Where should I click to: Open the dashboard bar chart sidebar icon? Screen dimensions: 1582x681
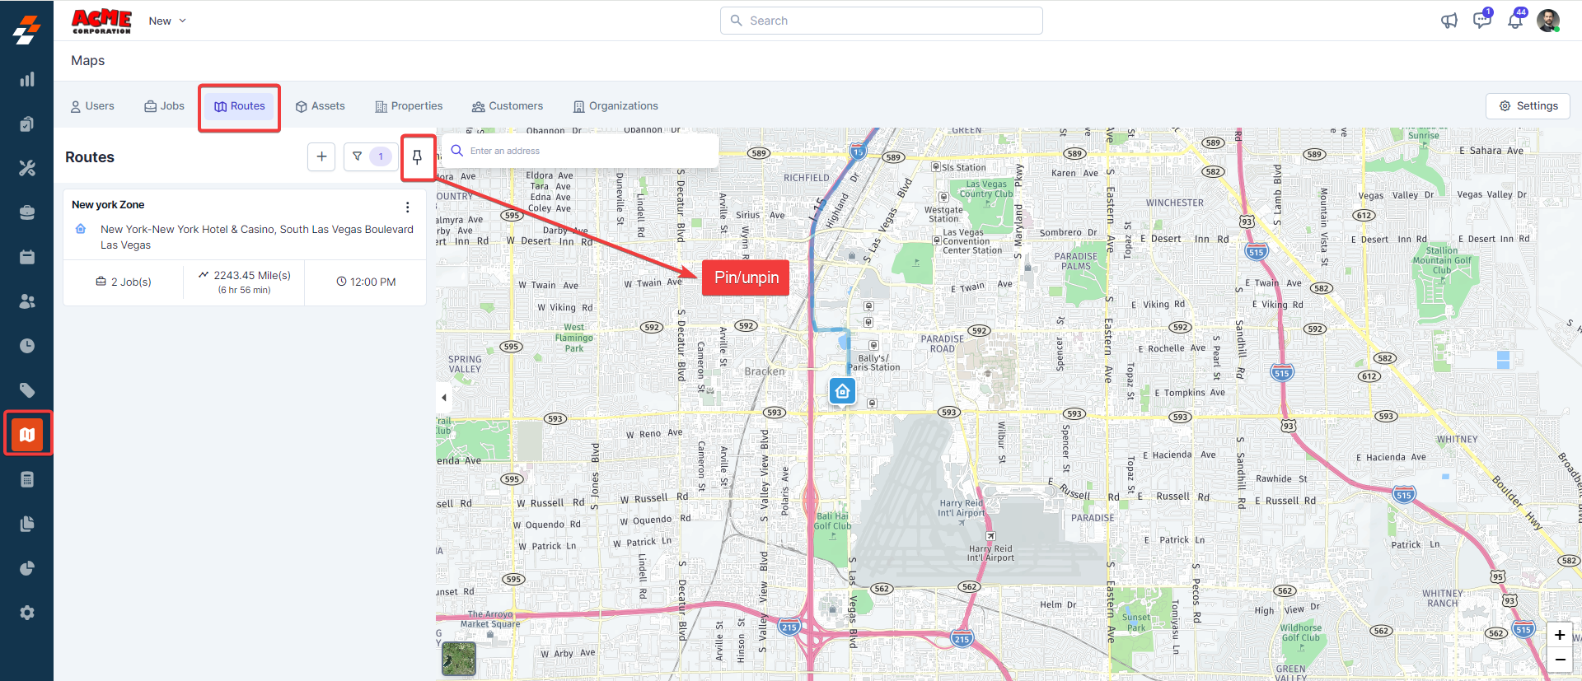[27, 80]
